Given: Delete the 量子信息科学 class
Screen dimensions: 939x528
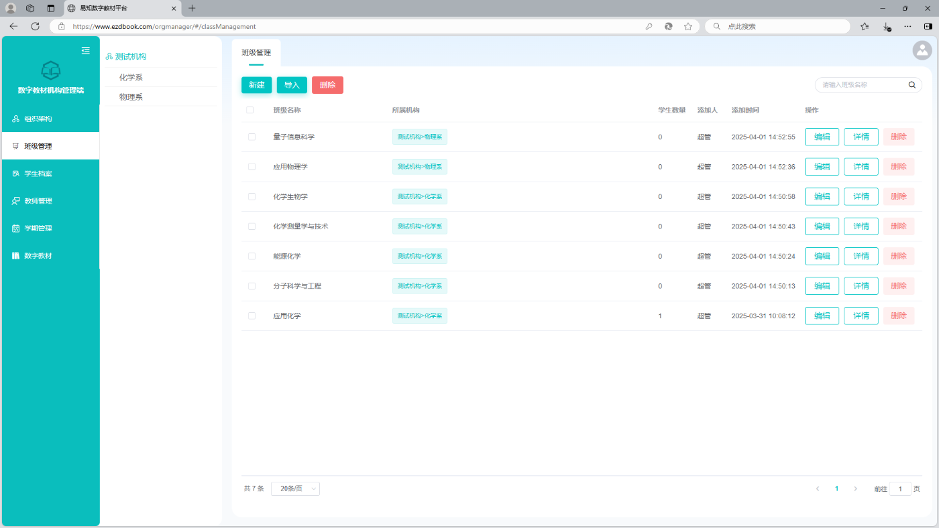Looking at the screenshot, I should pyautogui.click(x=899, y=137).
